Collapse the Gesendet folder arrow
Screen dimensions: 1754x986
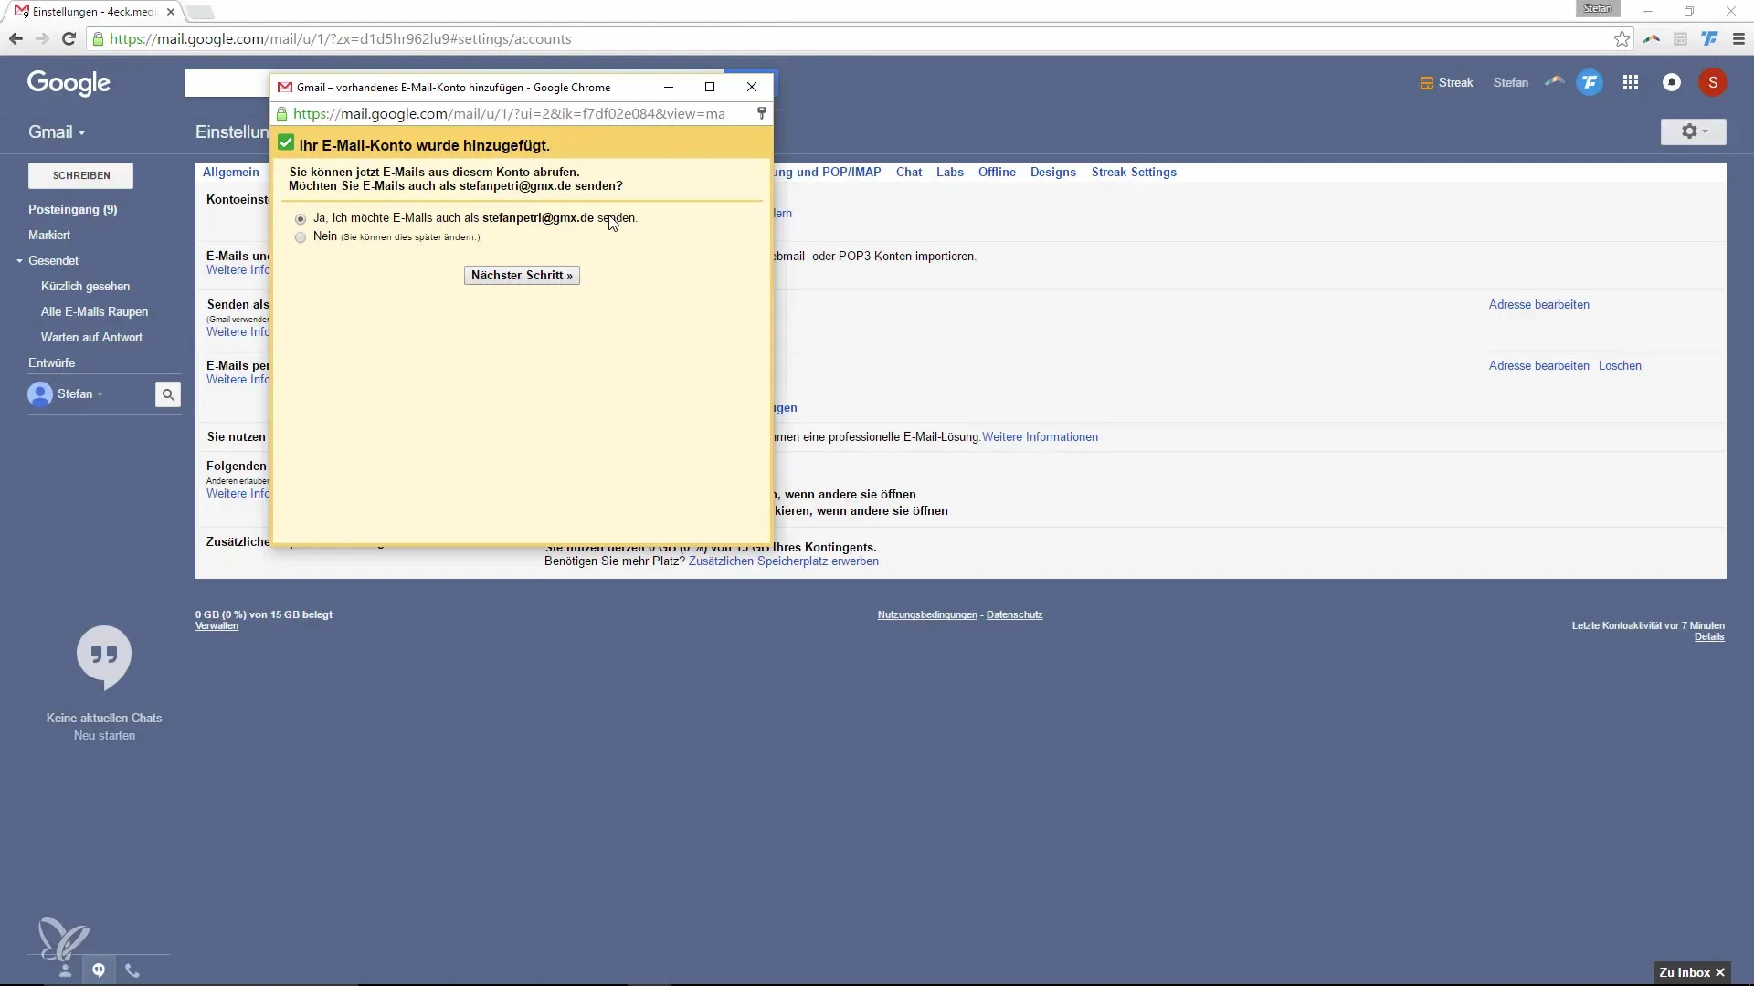pyautogui.click(x=19, y=261)
